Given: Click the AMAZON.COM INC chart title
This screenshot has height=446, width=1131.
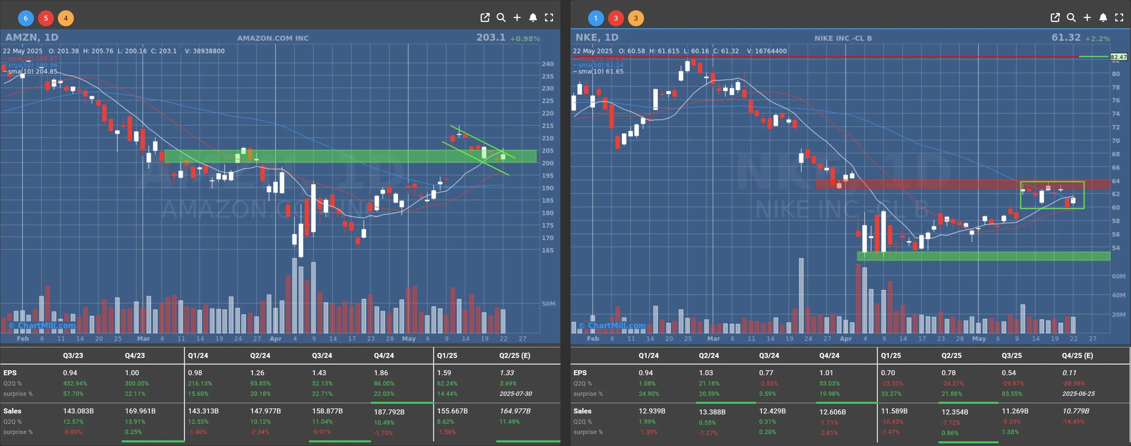Looking at the screenshot, I should 273,38.
